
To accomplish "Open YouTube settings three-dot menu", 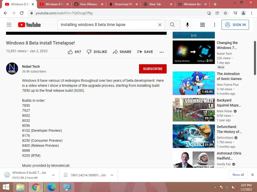I will (x=214, y=25).
